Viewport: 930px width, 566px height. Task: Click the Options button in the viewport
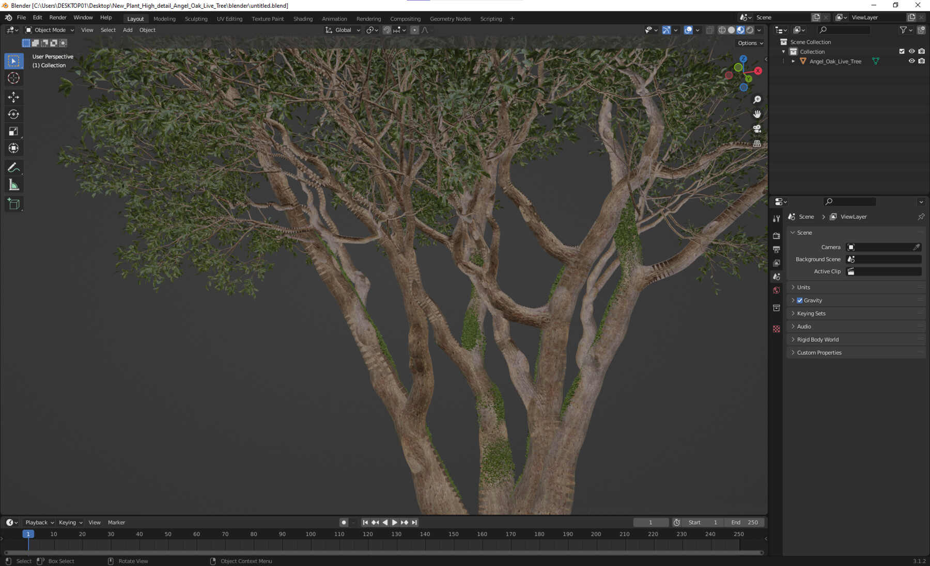tap(749, 43)
